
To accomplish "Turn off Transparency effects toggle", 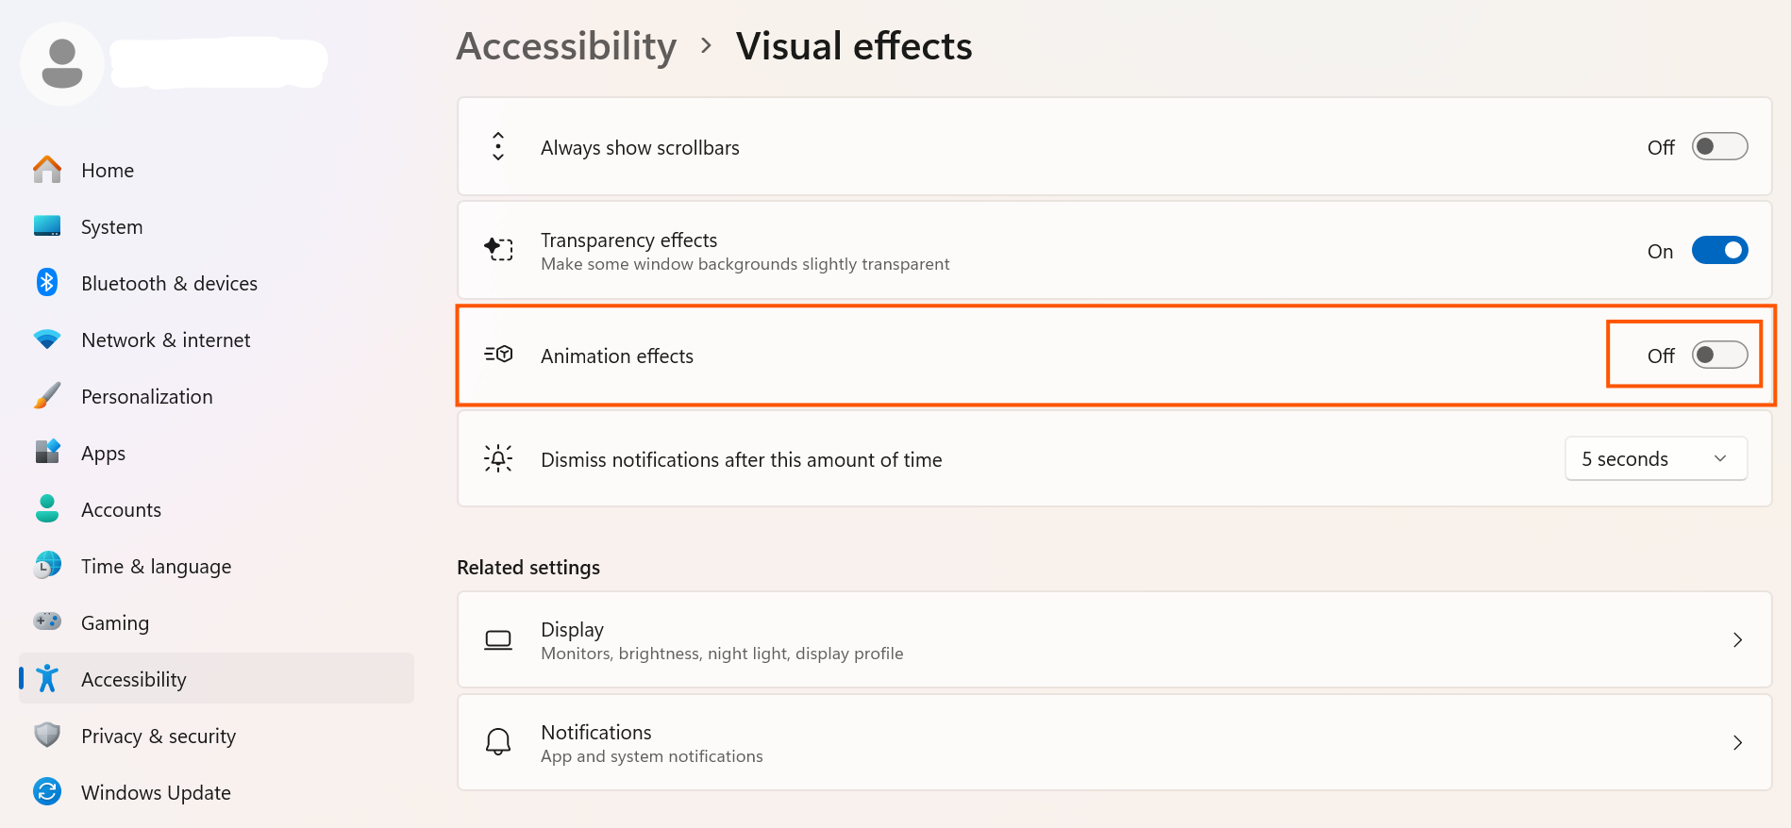I will coord(1718,251).
